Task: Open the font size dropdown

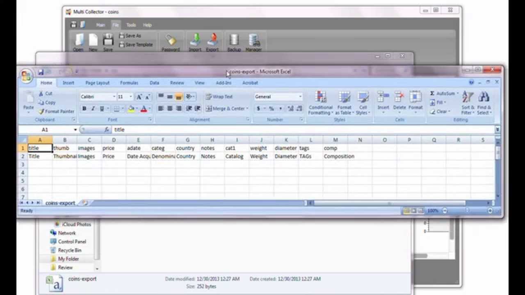Action: (131, 97)
